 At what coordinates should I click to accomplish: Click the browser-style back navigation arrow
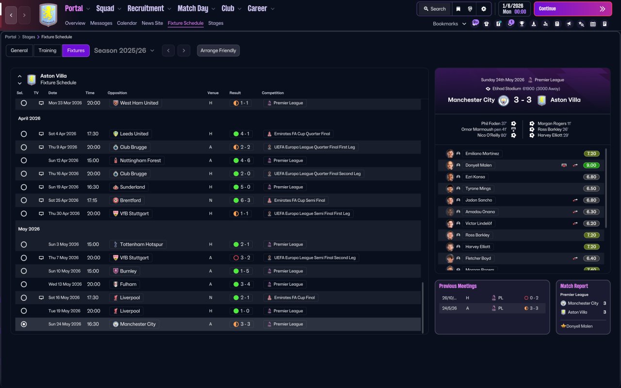click(x=11, y=15)
